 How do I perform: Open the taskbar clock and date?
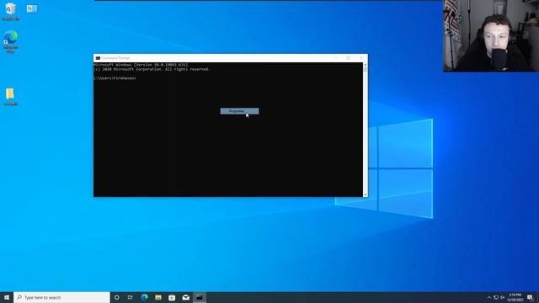515,297
